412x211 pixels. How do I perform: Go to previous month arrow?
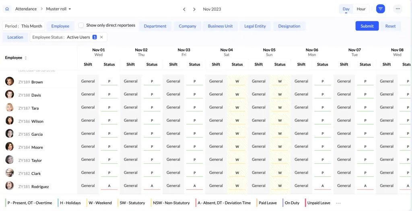pyautogui.click(x=184, y=9)
